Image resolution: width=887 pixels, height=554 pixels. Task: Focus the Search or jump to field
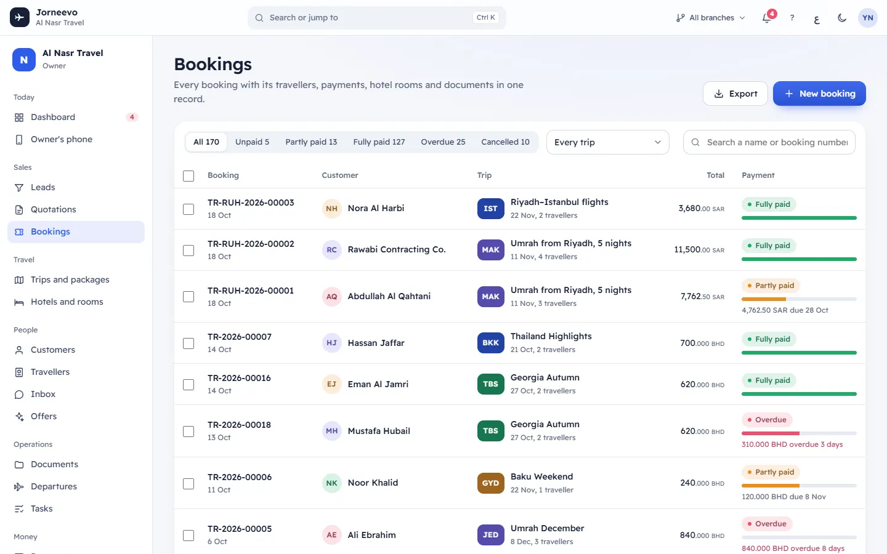(x=377, y=18)
